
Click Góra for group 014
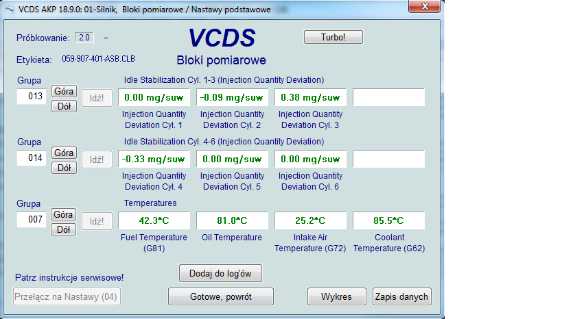pyautogui.click(x=64, y=153)
